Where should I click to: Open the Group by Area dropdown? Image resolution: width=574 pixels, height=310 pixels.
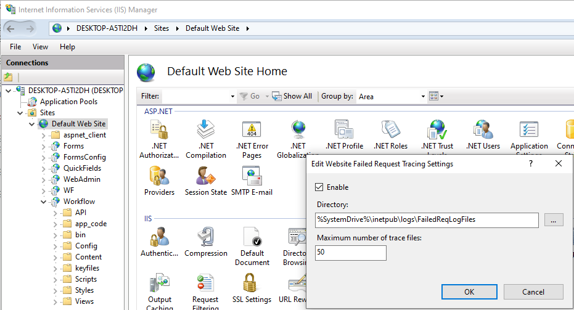(423, 96)
